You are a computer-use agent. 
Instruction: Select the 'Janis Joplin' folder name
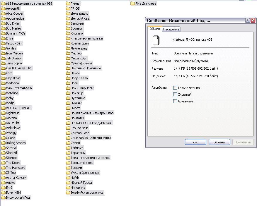coord(14,63)
